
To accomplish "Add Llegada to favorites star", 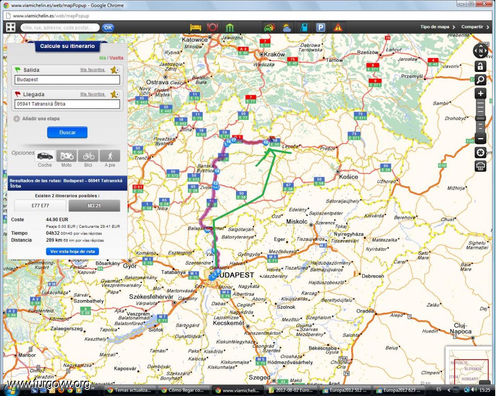I will pos(115,94).
